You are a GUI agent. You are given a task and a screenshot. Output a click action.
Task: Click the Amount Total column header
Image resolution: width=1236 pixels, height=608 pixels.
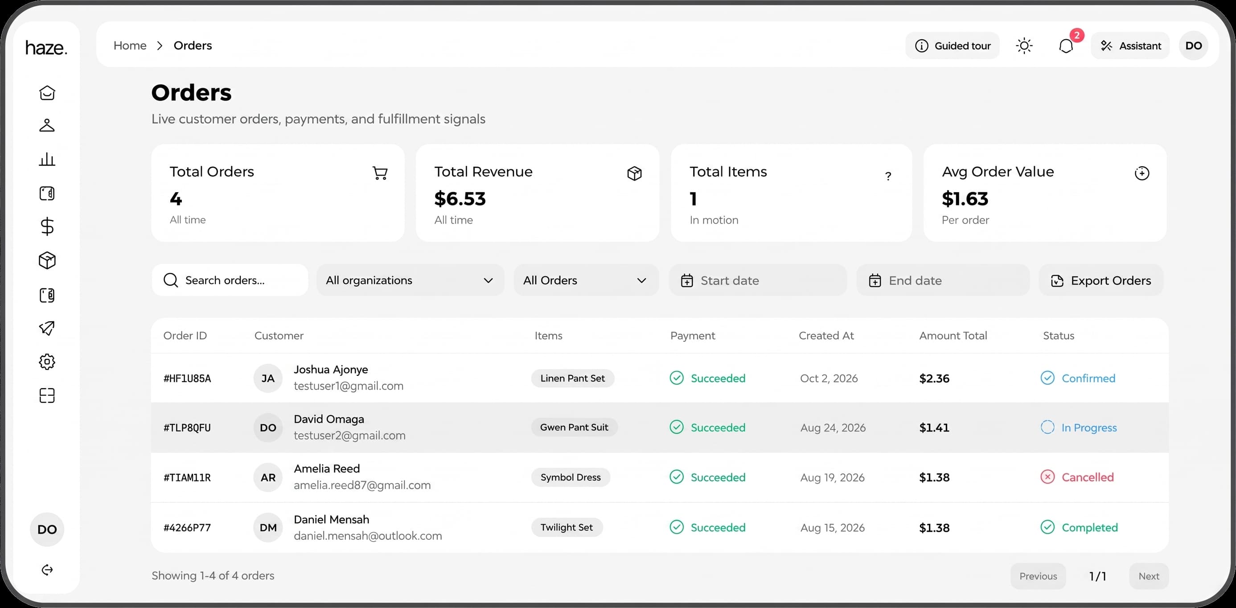[x=953, y=336]
